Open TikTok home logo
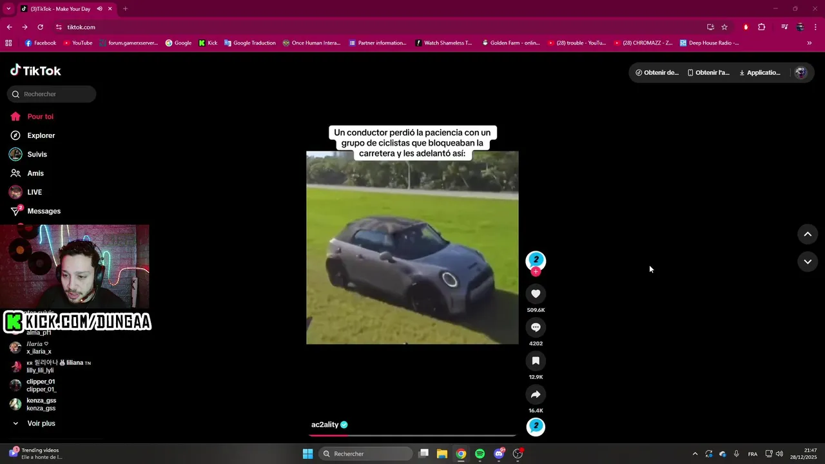This screenshot has width=825, height=464. [x=35, y=71]
